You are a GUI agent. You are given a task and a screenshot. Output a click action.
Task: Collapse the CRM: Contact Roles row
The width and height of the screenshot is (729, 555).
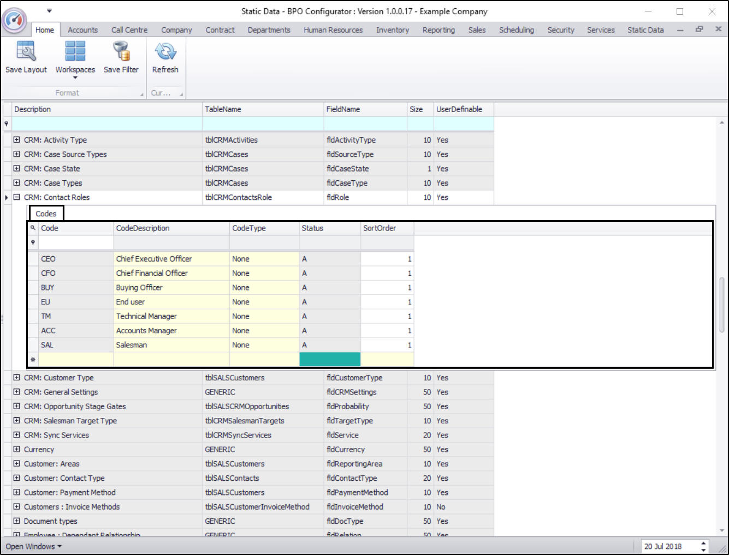coord(16,197)
